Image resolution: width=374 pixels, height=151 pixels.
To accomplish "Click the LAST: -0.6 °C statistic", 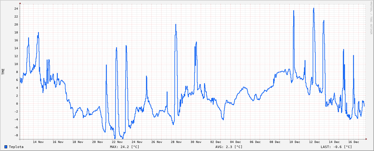I will coord(336,147).
